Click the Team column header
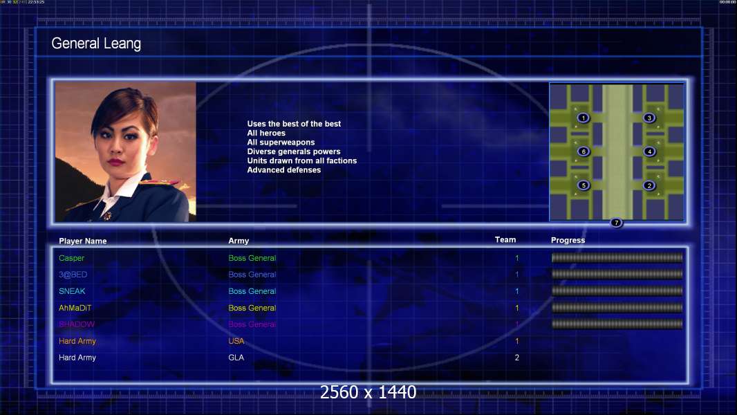 (505, 240)
